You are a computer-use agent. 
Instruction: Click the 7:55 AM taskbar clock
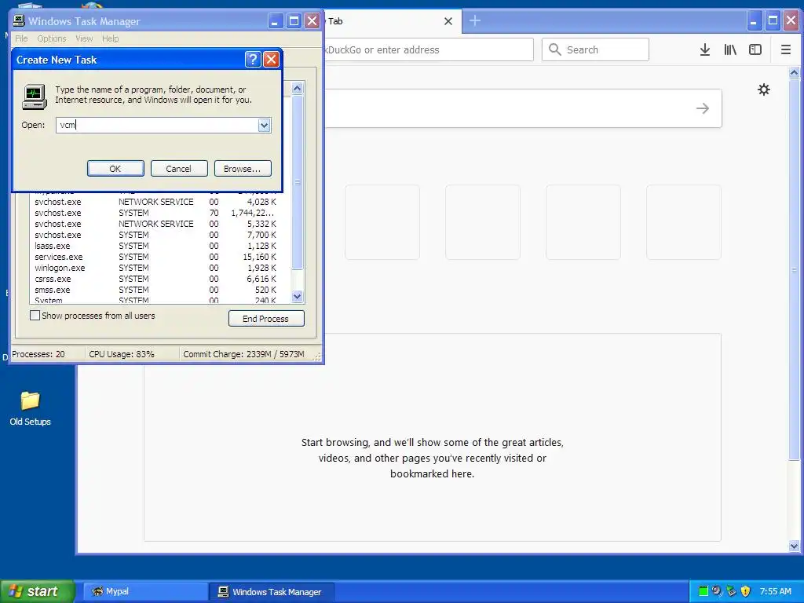click(x=775, y=591)
